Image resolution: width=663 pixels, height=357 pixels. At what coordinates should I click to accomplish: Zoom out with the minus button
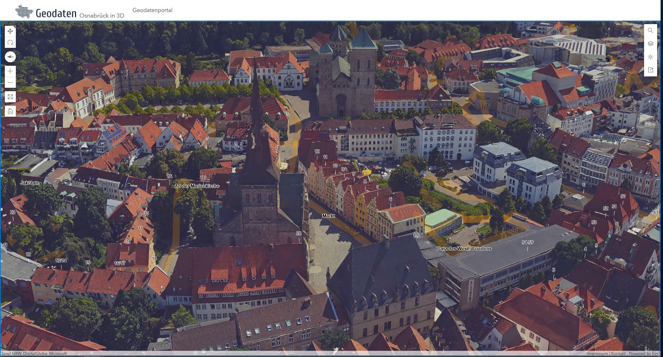coord(10,83)
